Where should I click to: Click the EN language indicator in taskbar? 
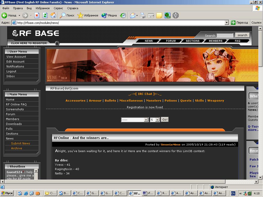tap(233, 193)
